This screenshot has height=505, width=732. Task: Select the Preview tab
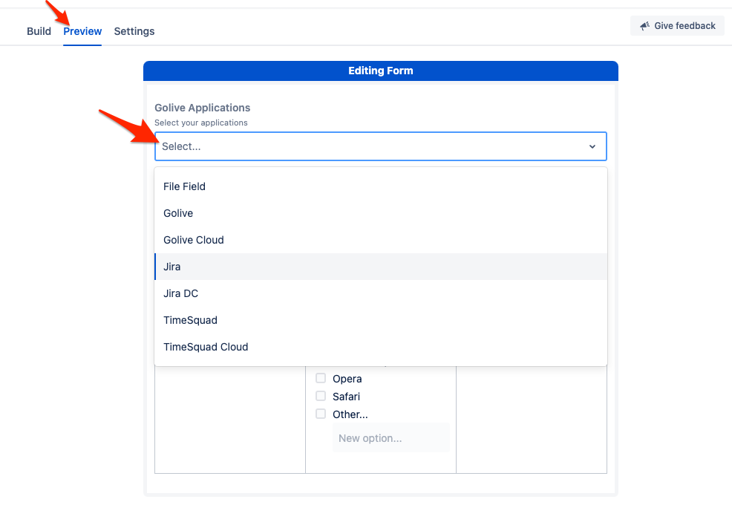[x=82, y=31]
